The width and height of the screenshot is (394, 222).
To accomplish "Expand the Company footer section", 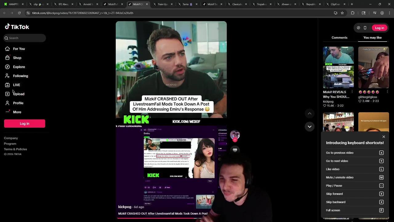I will pos(11,138).
